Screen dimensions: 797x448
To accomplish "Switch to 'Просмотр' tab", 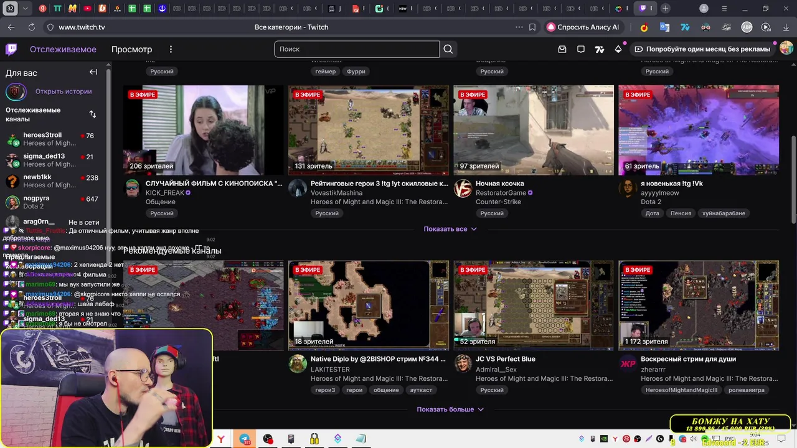I will point(131,49).
